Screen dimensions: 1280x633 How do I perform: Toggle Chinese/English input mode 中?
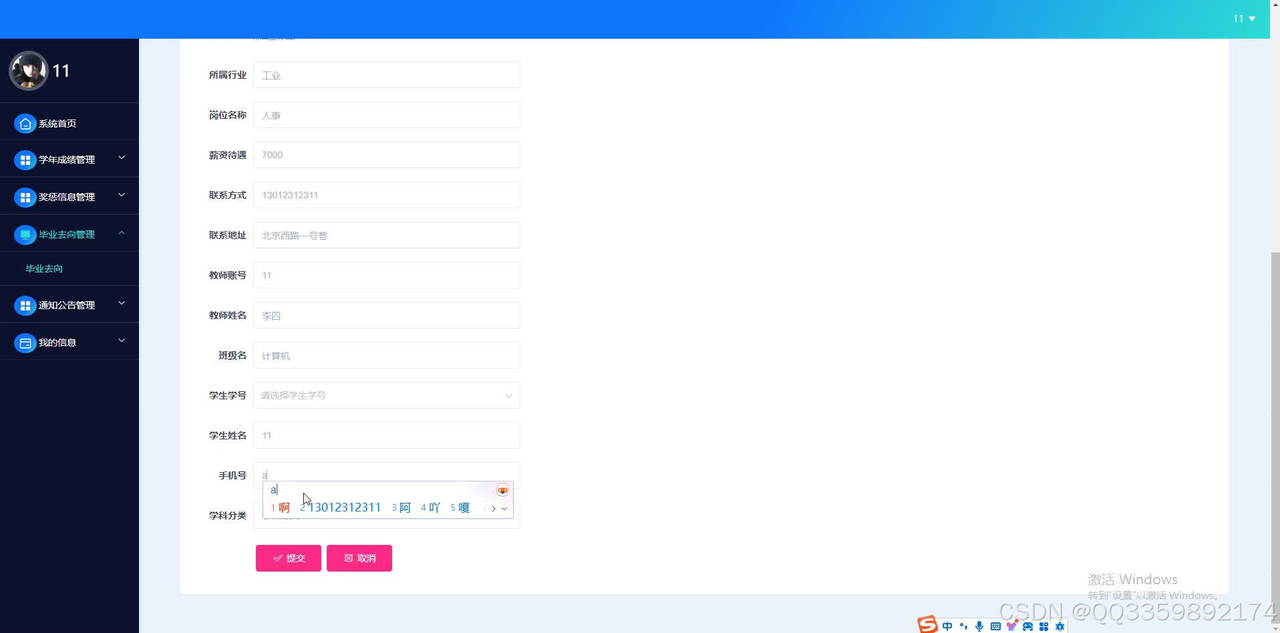tap(947, 626)
